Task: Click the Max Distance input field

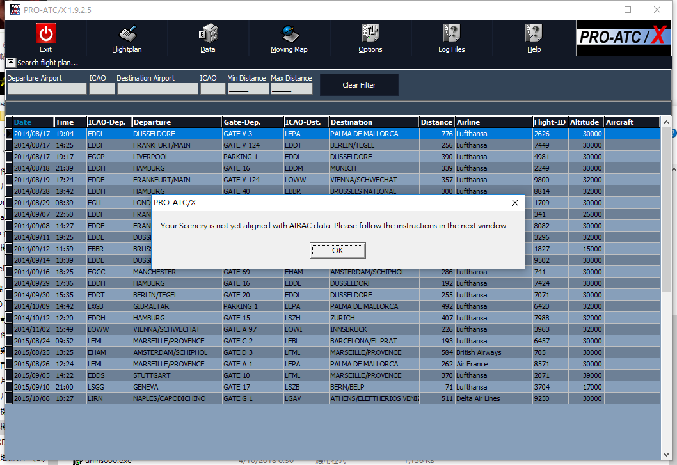Action: click(292, 88)
